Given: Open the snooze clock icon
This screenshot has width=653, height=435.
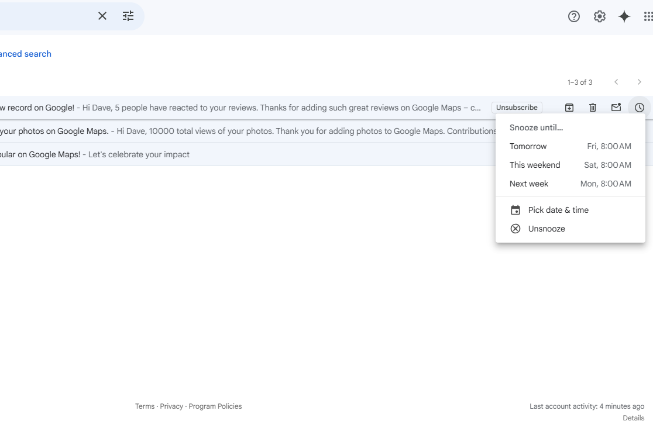Looking at the screenshot, I should tap(639, 107).
